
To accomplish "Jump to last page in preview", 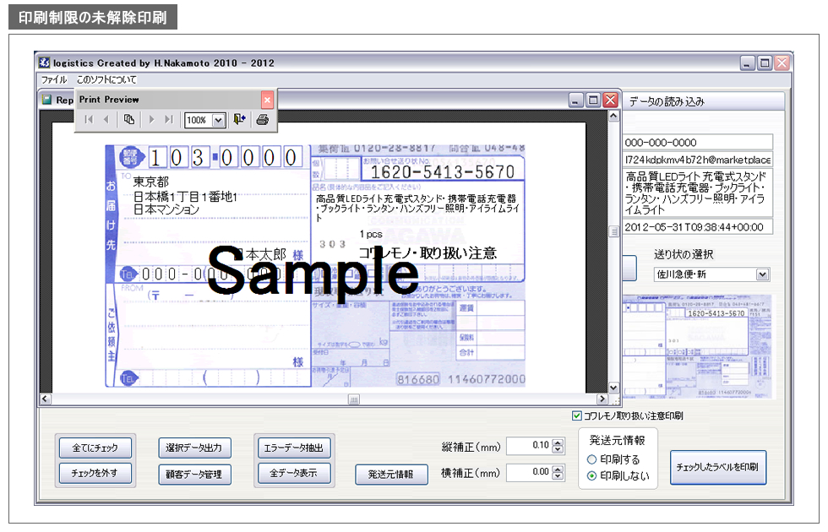I will 168,119.
